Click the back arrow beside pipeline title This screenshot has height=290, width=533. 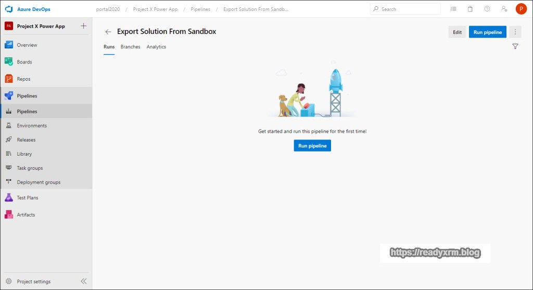(108, 32)
